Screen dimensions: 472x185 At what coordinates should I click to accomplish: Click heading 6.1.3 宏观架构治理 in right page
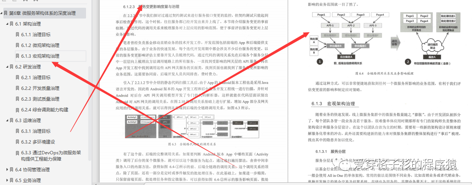click(x=333, y=104)
